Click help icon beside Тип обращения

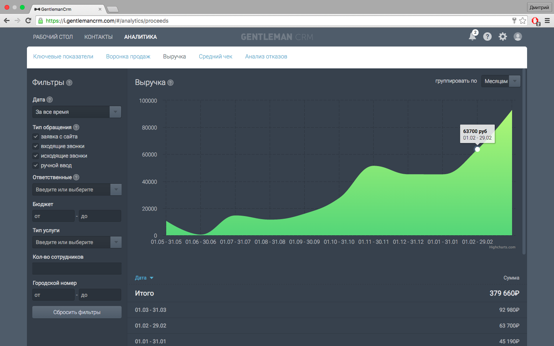click(x=76, y=127)
